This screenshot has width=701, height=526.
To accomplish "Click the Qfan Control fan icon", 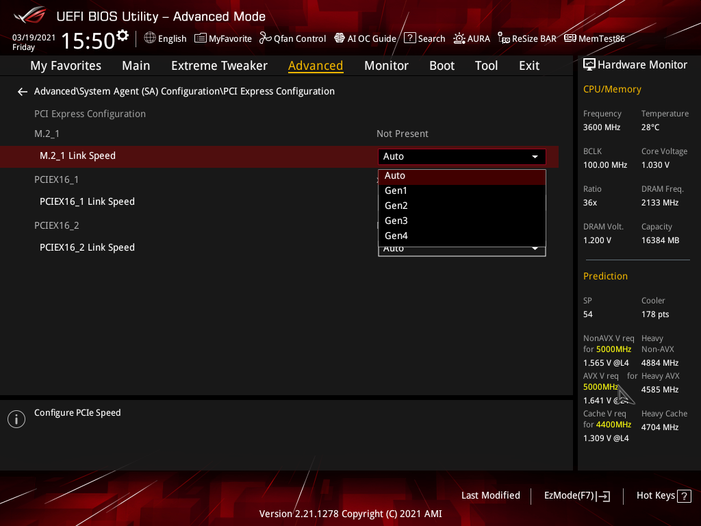I will click(x=266, y=38).
